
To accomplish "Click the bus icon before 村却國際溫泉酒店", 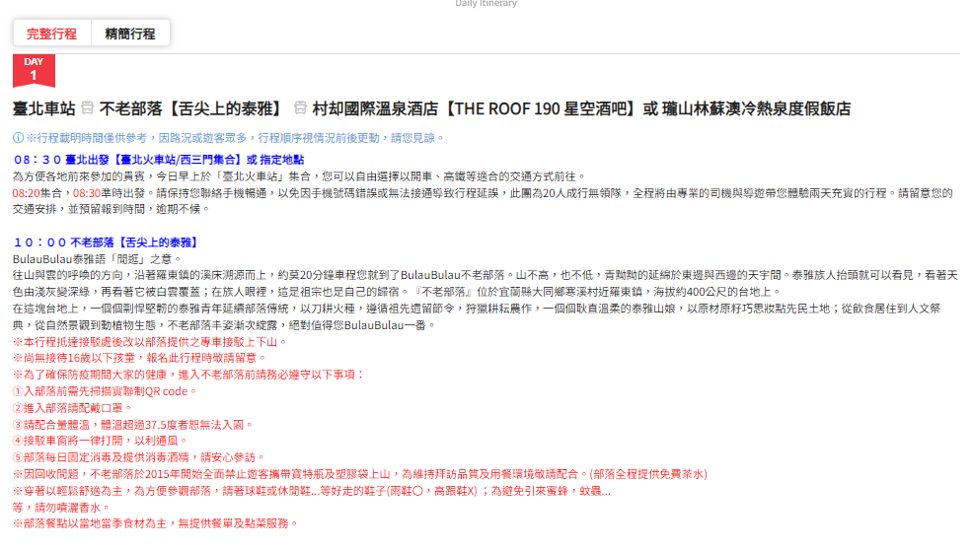I will [300, 108].
